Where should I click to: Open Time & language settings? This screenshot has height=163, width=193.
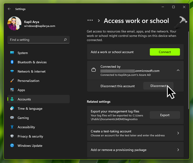(x=39, y=109)
